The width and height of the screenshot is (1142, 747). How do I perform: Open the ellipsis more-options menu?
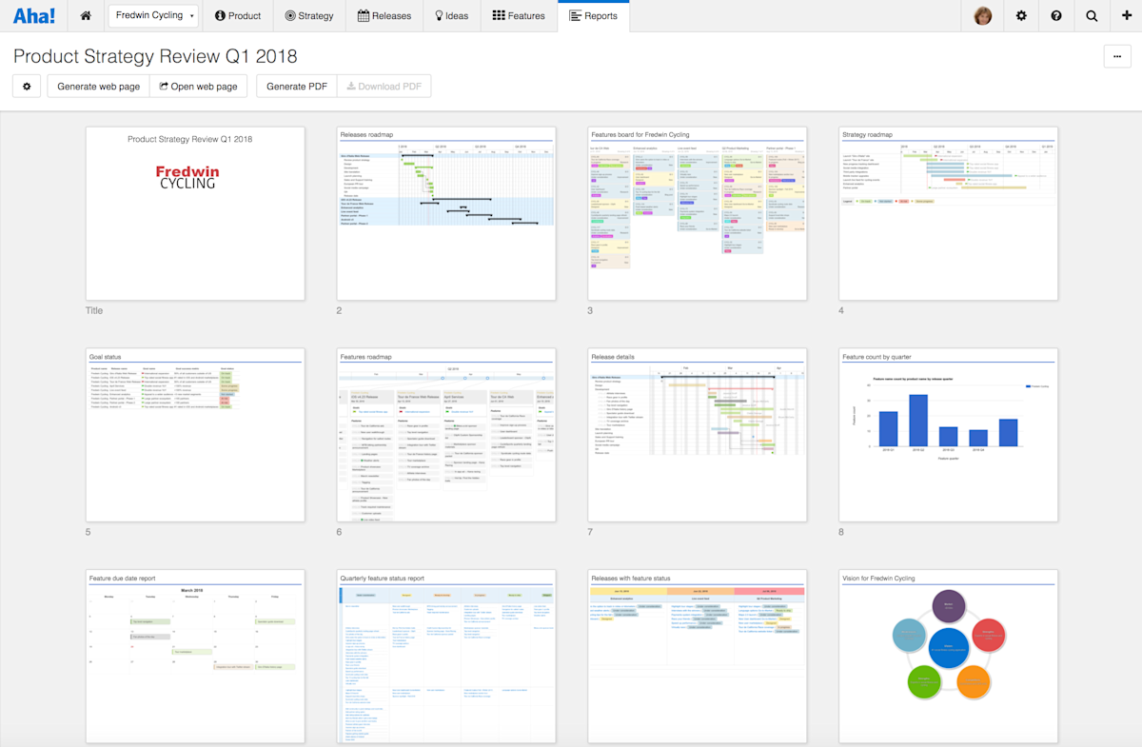click(x=1117, y=57)
